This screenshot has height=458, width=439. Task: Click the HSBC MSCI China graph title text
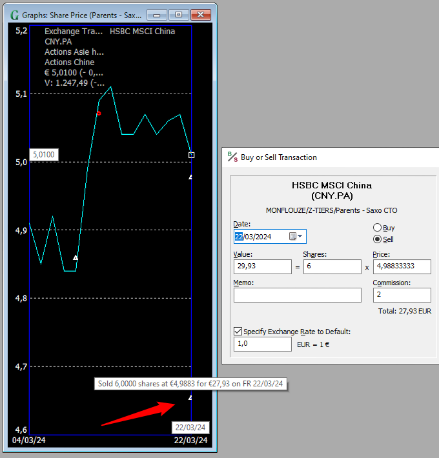click(142, 31)
